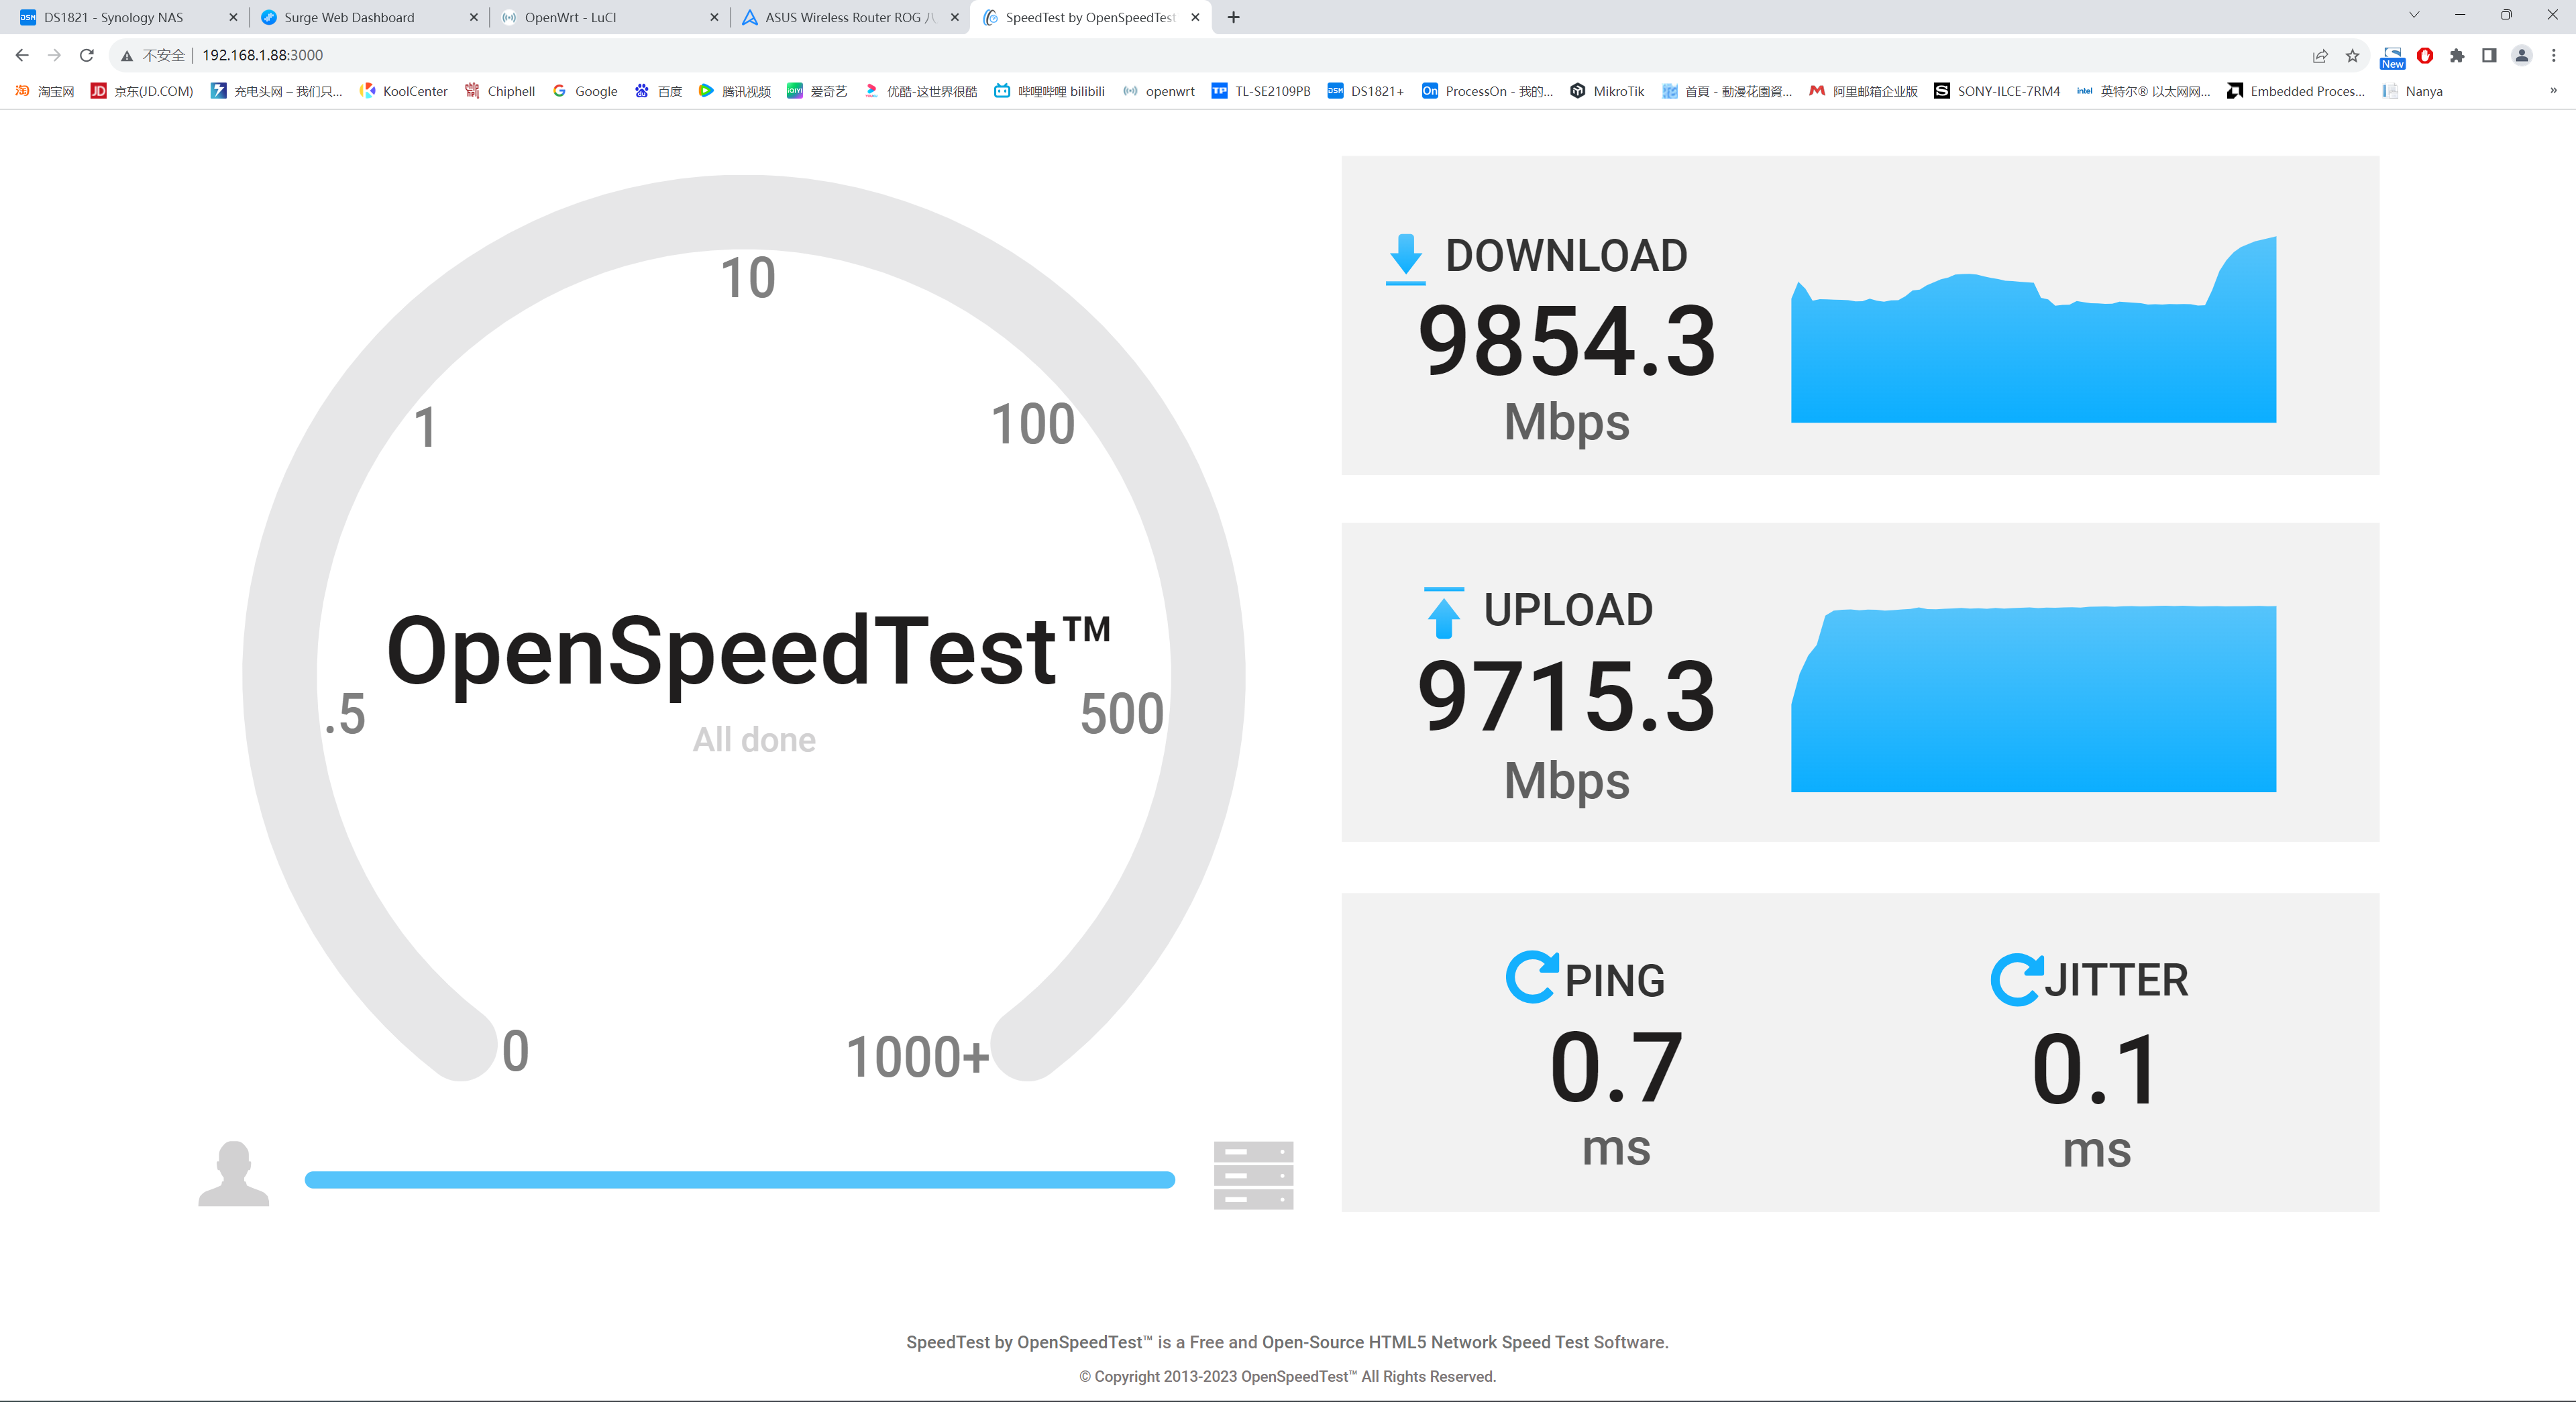Click the address bar URL field

[1240, 56]
